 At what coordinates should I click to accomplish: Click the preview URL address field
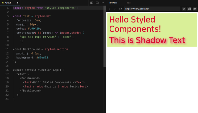[x=152, y=9]
